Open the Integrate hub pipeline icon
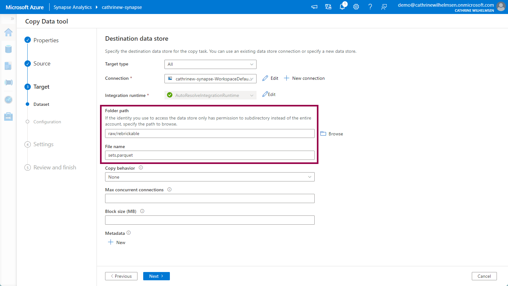This screenshot has height=286, width=508. 9,83
